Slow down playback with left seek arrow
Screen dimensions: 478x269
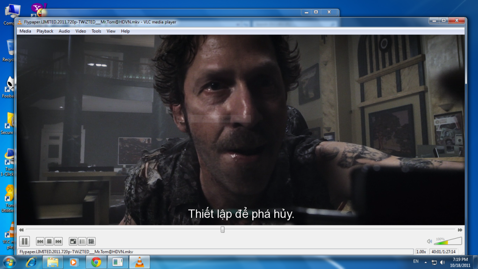[21, 230]
